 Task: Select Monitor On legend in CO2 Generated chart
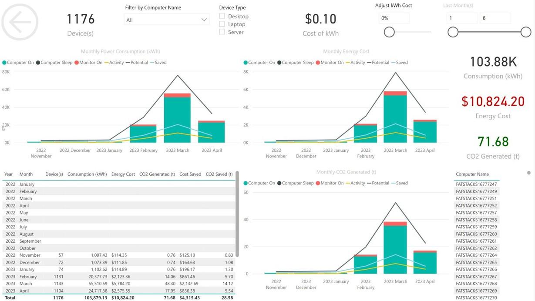click(330, 183)
